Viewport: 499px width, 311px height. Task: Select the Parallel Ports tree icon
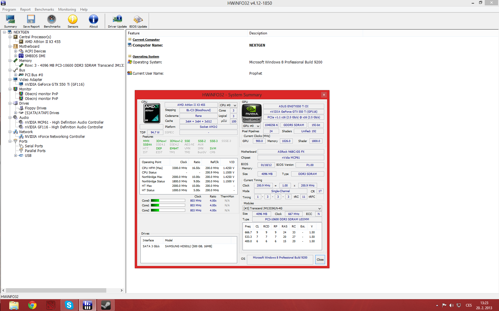tap(21, 151)
